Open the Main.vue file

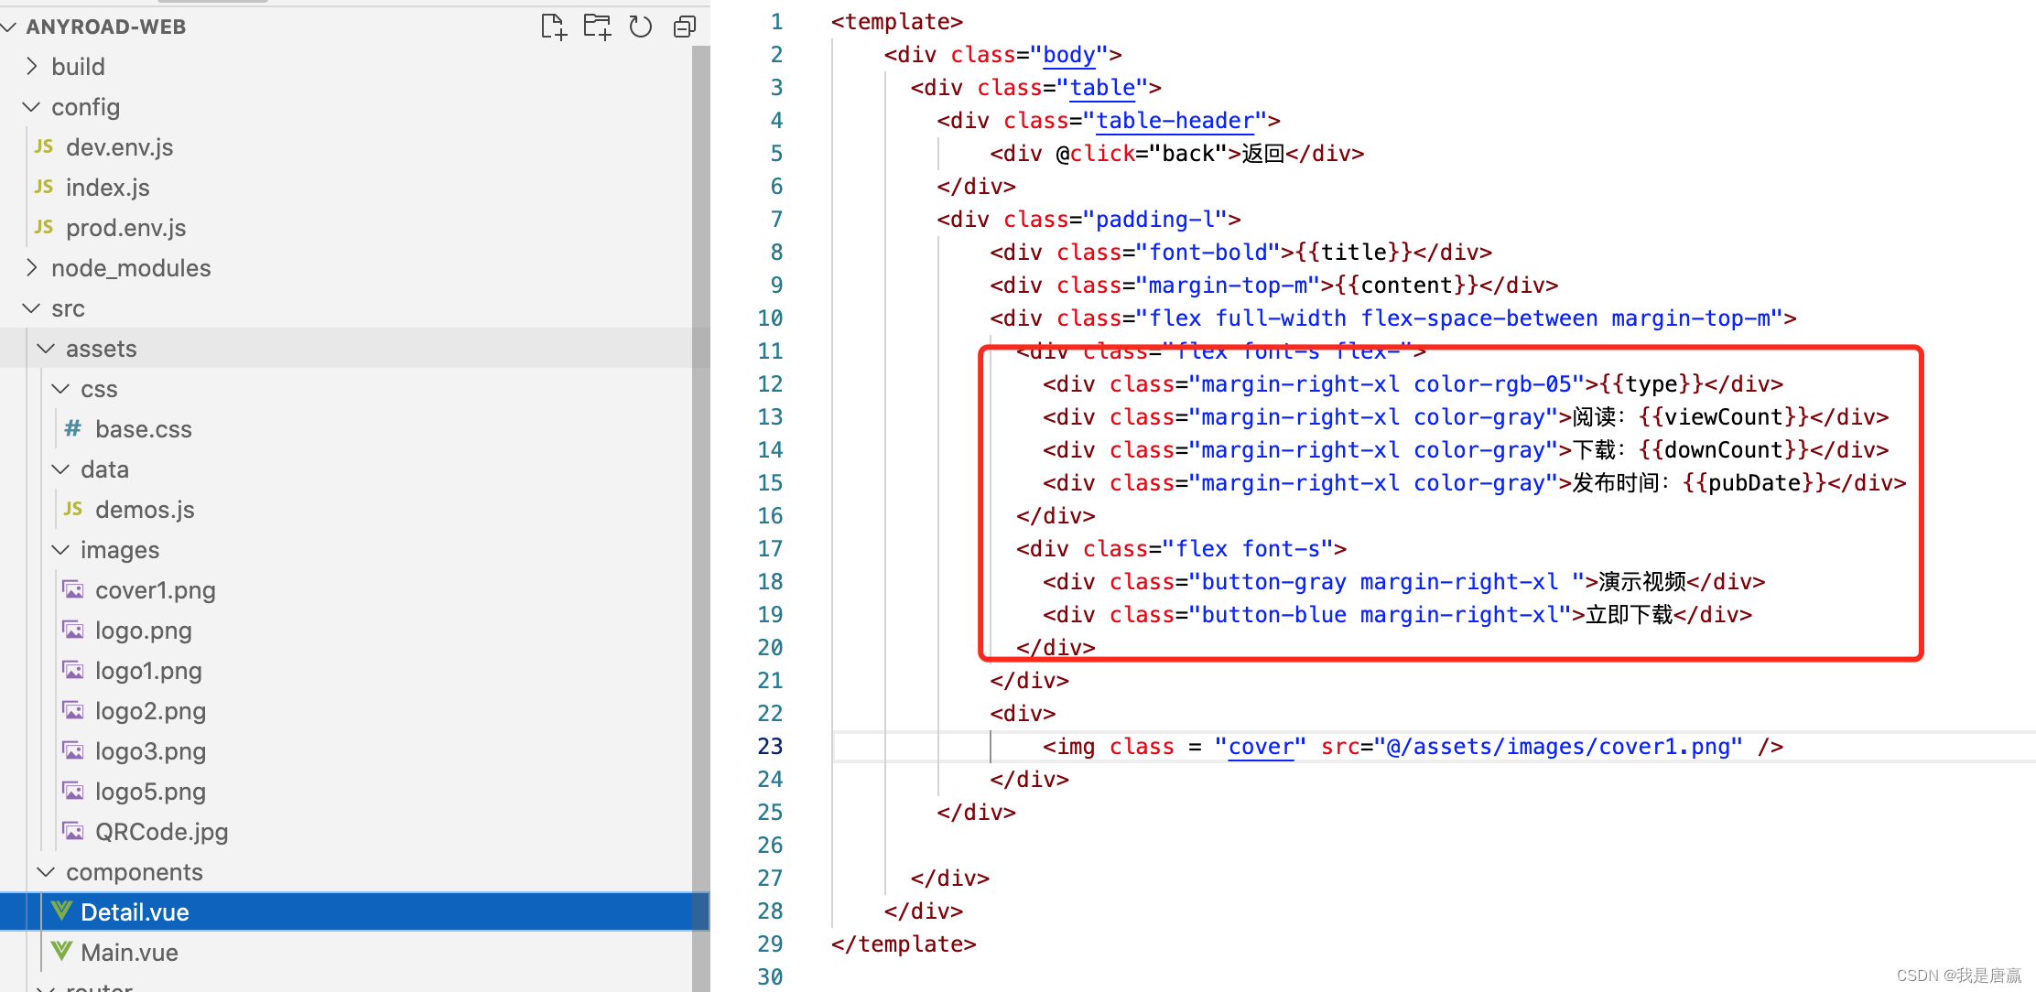129,952
